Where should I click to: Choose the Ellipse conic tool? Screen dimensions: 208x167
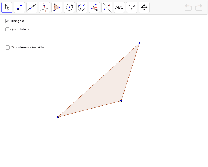coord(82,7)
